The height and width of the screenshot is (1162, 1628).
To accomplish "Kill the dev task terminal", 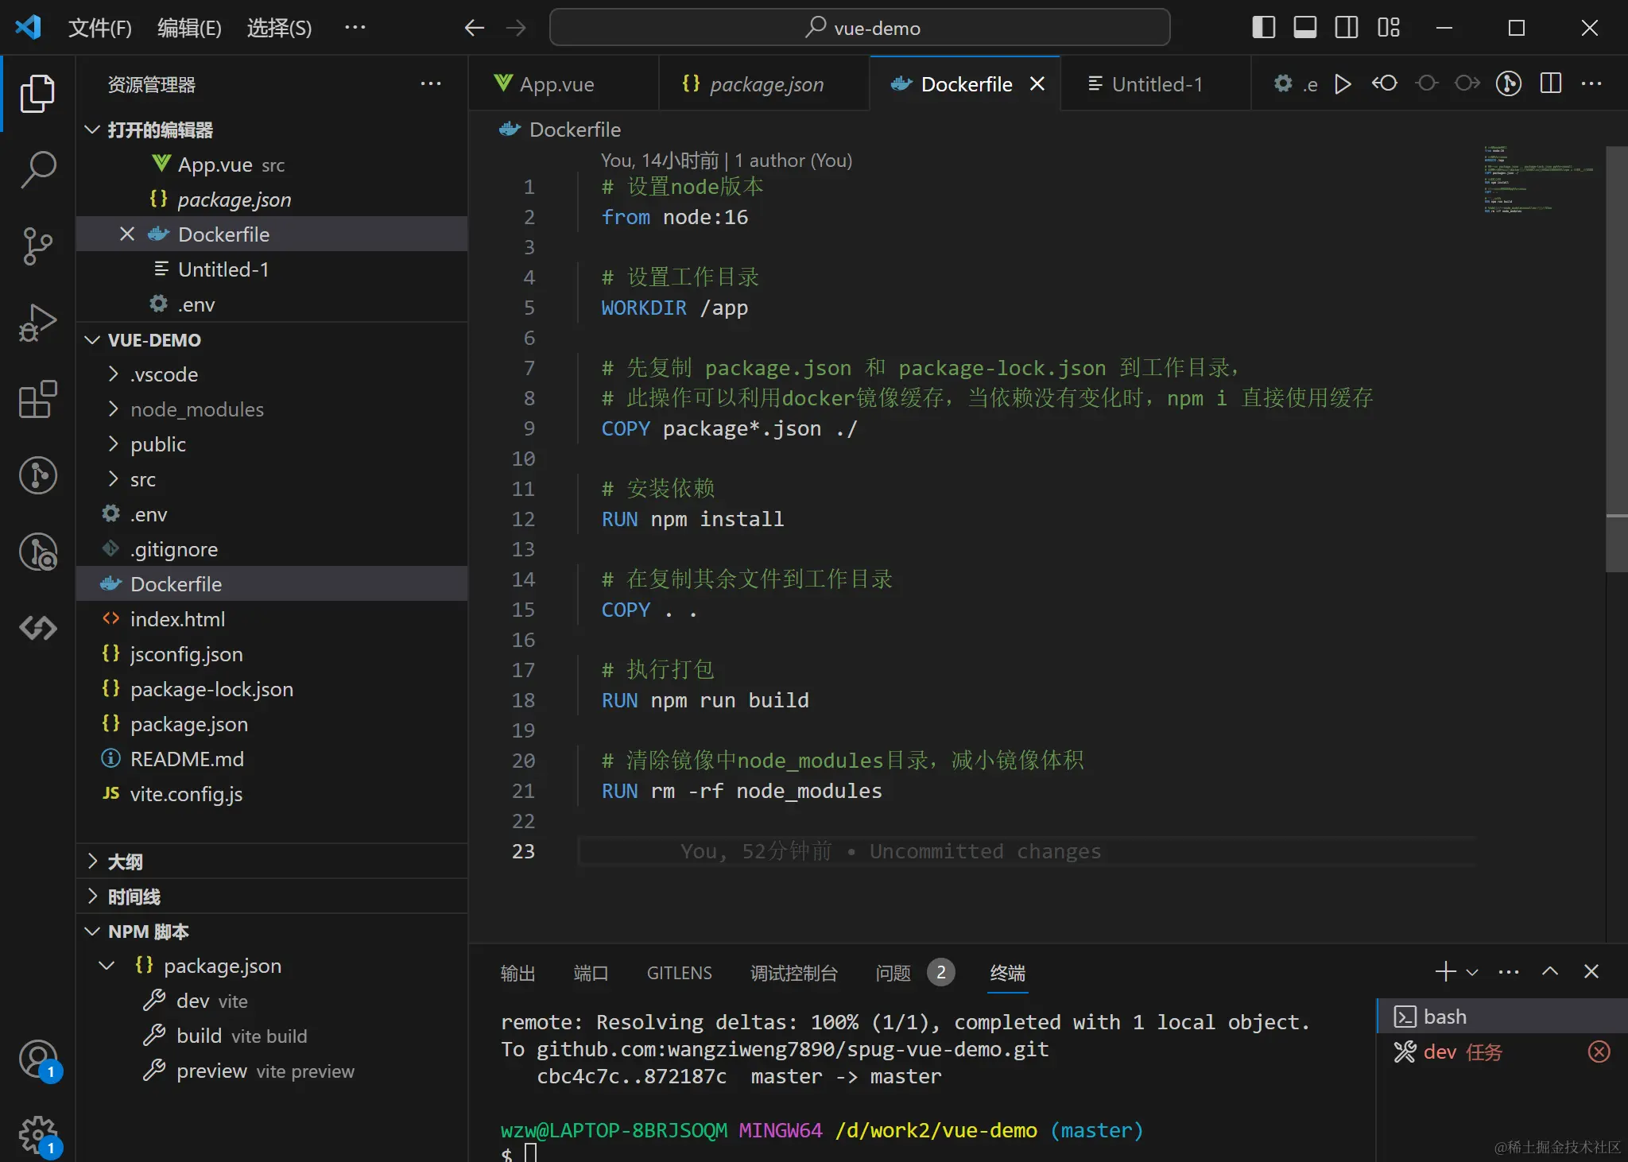I will 1599,1052.
